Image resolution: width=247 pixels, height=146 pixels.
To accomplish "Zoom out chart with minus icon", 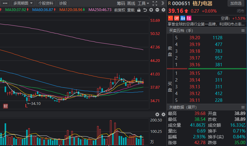I will pyautogui.click(x=157, y=10).
